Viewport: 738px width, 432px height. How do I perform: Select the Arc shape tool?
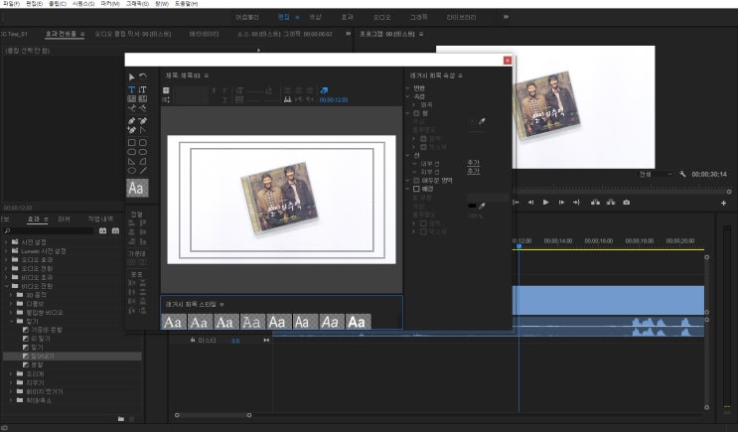pyautogui.click(x=143, y=162)
